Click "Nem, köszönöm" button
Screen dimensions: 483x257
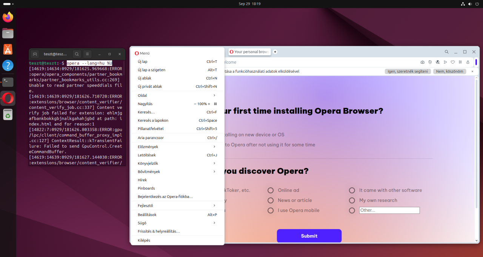[449, 71]
